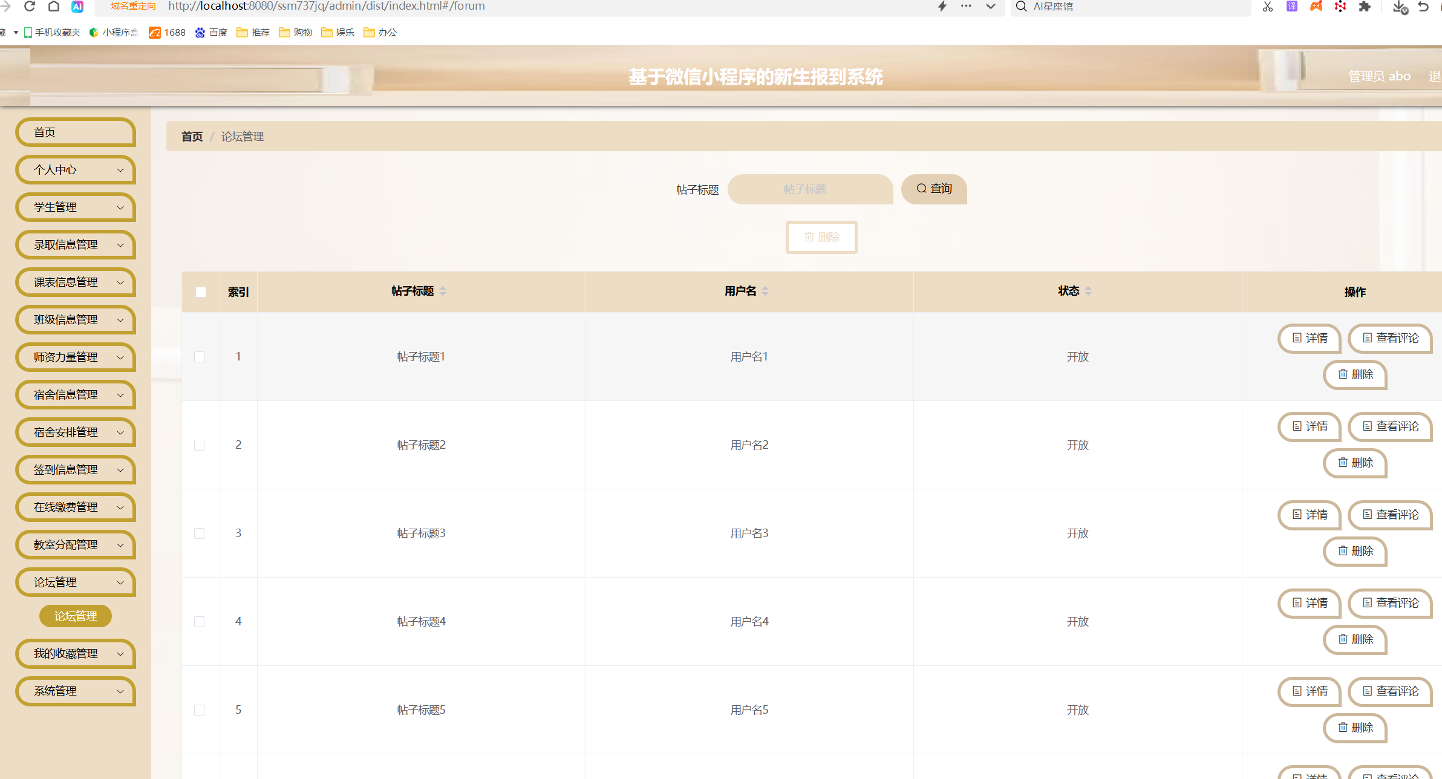Click the 用户名3 cell in the table
This screenshot has width=1442, height=779.
pos(749,533)
